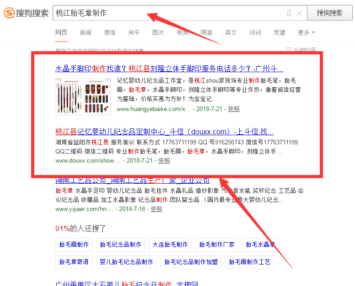Viewport: 355px width, 286px height.
Task: Click the baby hair brush product thumbnail
Action: coord(83,96)
